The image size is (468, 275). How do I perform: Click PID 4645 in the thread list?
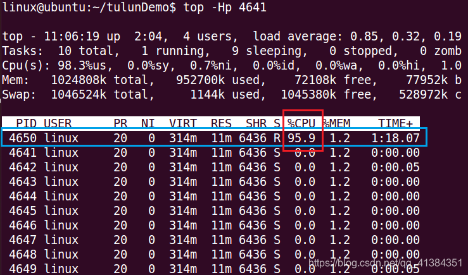[x=23, y=211]
